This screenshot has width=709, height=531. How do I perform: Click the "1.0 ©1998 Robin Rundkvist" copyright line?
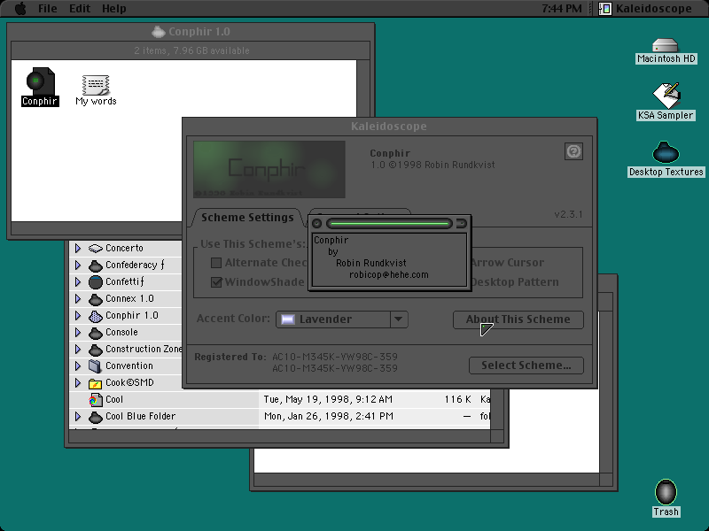432,165
